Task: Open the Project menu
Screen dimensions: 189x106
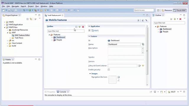Action: (31, 6)
